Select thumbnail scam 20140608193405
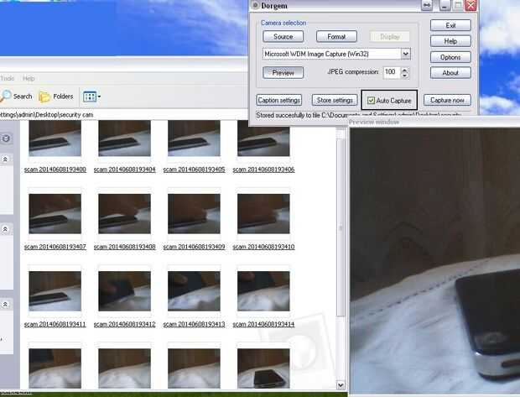The width and height of the screenshot is (520, 397). pos(194,138)
